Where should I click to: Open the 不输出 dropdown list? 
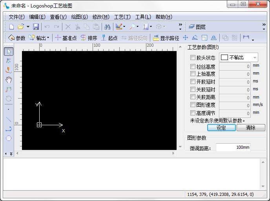point(255,58)
